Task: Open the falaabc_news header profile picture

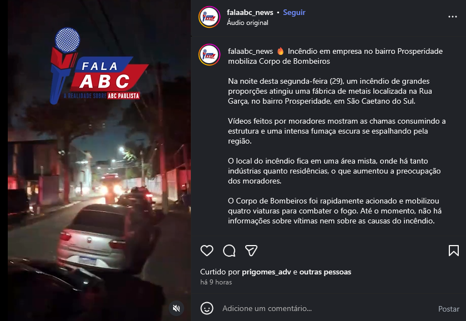Action: [x=210, y=17]
